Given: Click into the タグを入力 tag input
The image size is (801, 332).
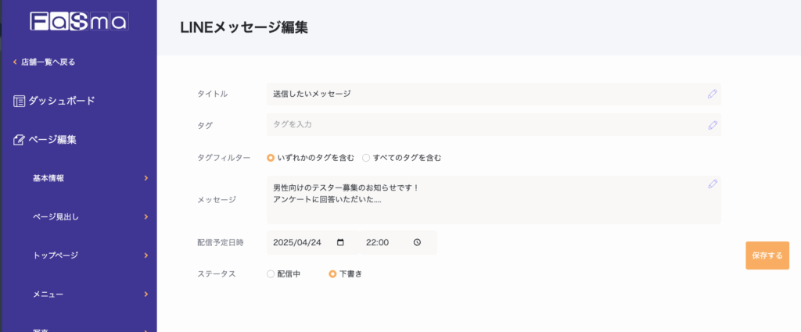Looking at the screenshot, I should point(485,125).
